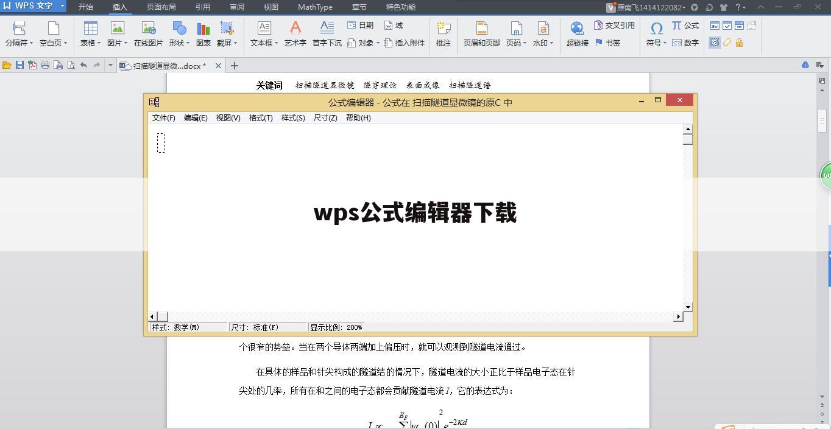Screen dimensions: 831x429
Task: Insert 分隔符 break
Action: point(19,33)
